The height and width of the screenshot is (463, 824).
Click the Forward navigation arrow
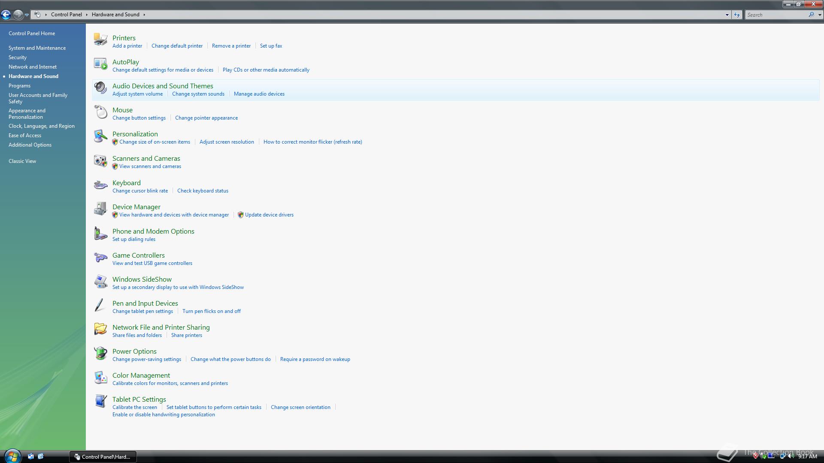coord(18,15)
